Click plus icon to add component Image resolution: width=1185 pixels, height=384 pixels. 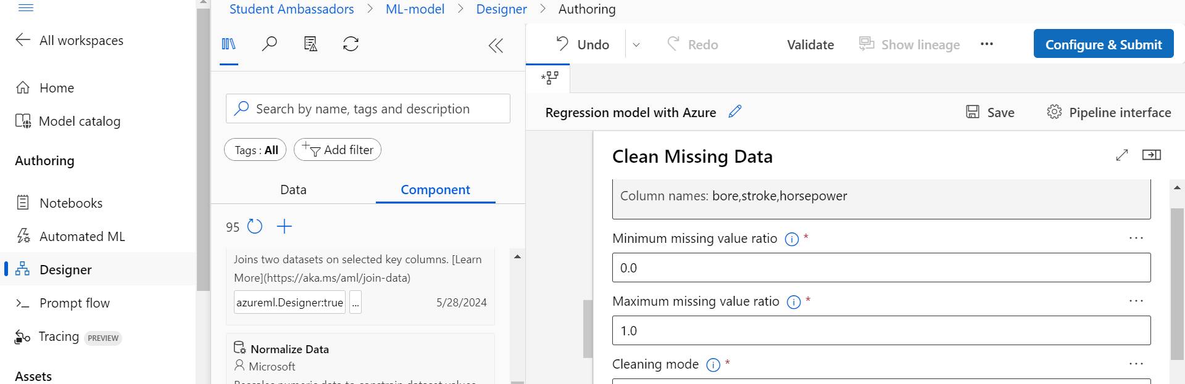[285, 227]
